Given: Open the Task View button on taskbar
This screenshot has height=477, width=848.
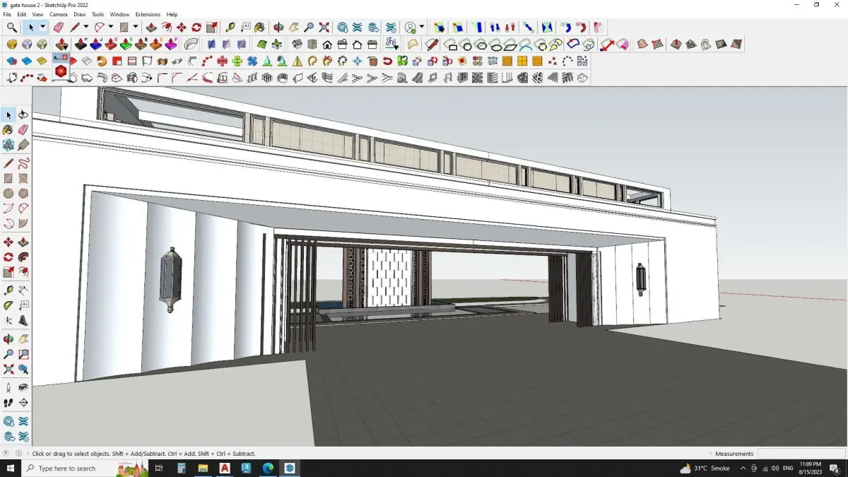Looking at the screenshot, I should coord(159,469).
